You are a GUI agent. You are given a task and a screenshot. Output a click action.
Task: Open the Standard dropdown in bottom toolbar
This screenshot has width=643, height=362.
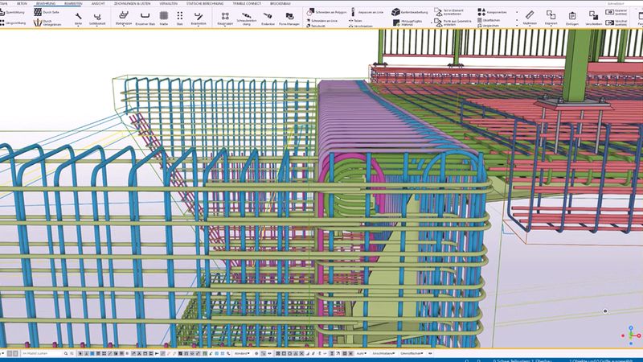[x=242, y=353]
